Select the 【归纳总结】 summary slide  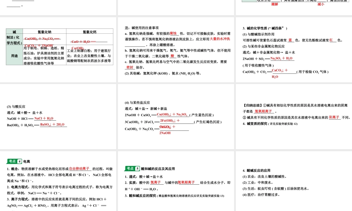tap(293, 116)
